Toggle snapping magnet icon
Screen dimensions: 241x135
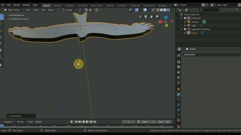[86, 10]
